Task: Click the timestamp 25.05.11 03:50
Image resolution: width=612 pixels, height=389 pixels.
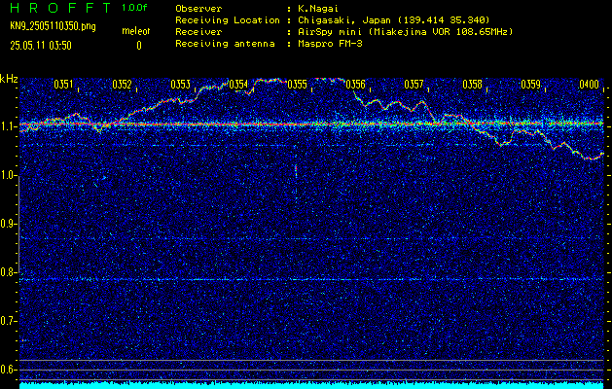Action: [x=41, y=46]
